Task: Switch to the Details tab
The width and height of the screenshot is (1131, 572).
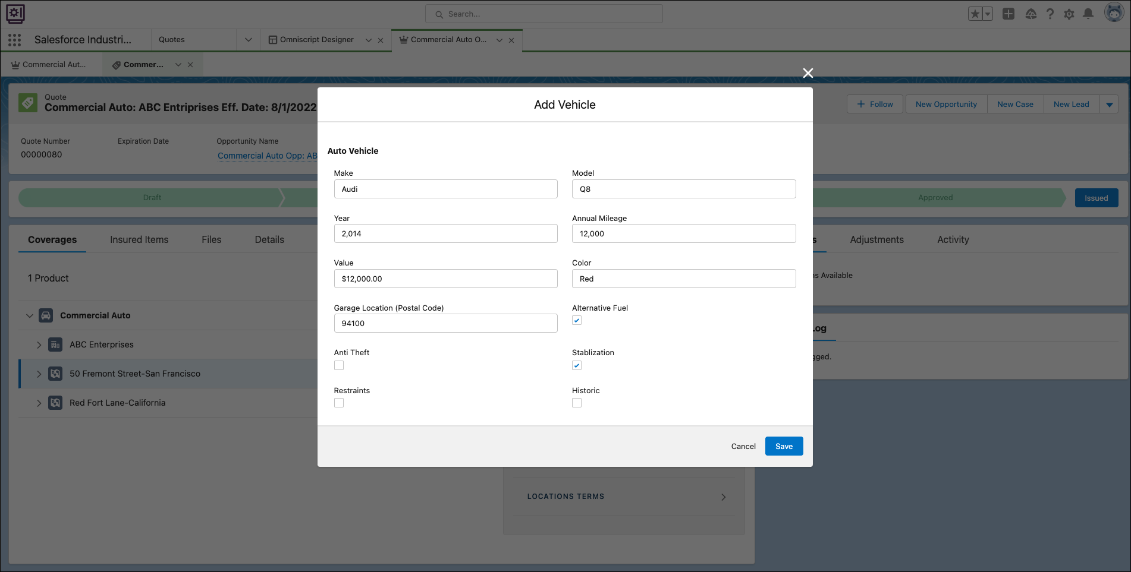Action: coord(269,239)
